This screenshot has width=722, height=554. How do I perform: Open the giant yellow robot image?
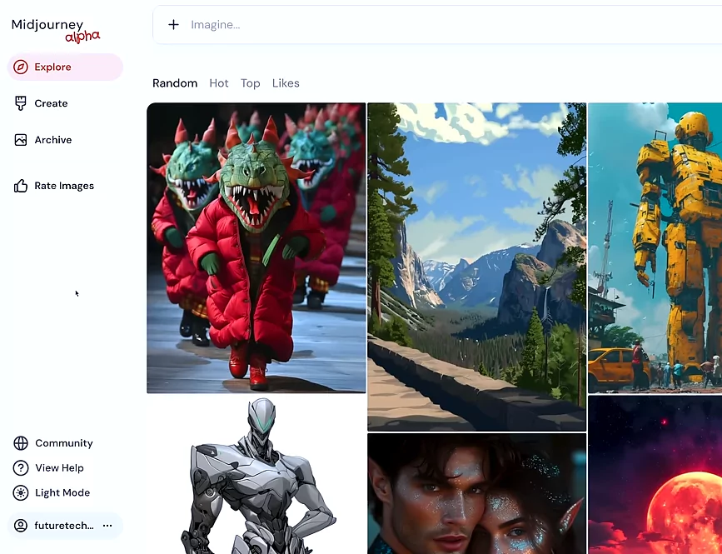pyautogui.click(x=655, y=247)
